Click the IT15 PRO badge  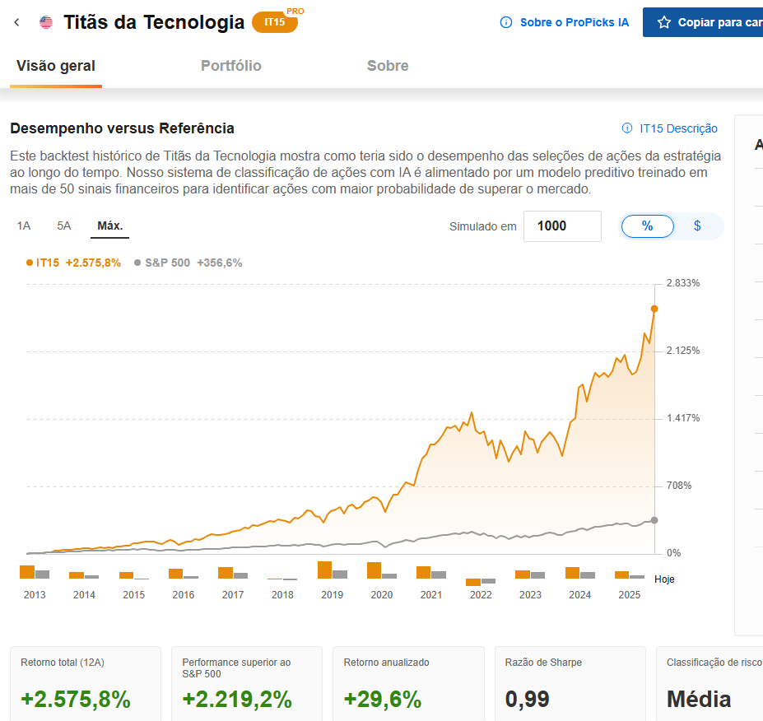coord(275,22)
